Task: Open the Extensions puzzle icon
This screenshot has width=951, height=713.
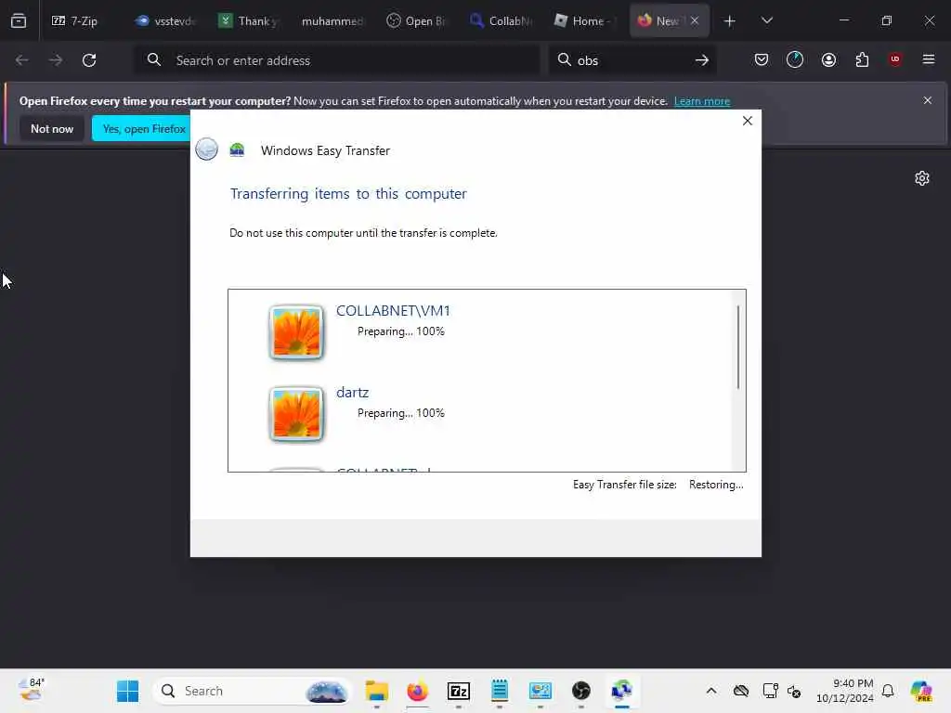Action: [862, 59]
